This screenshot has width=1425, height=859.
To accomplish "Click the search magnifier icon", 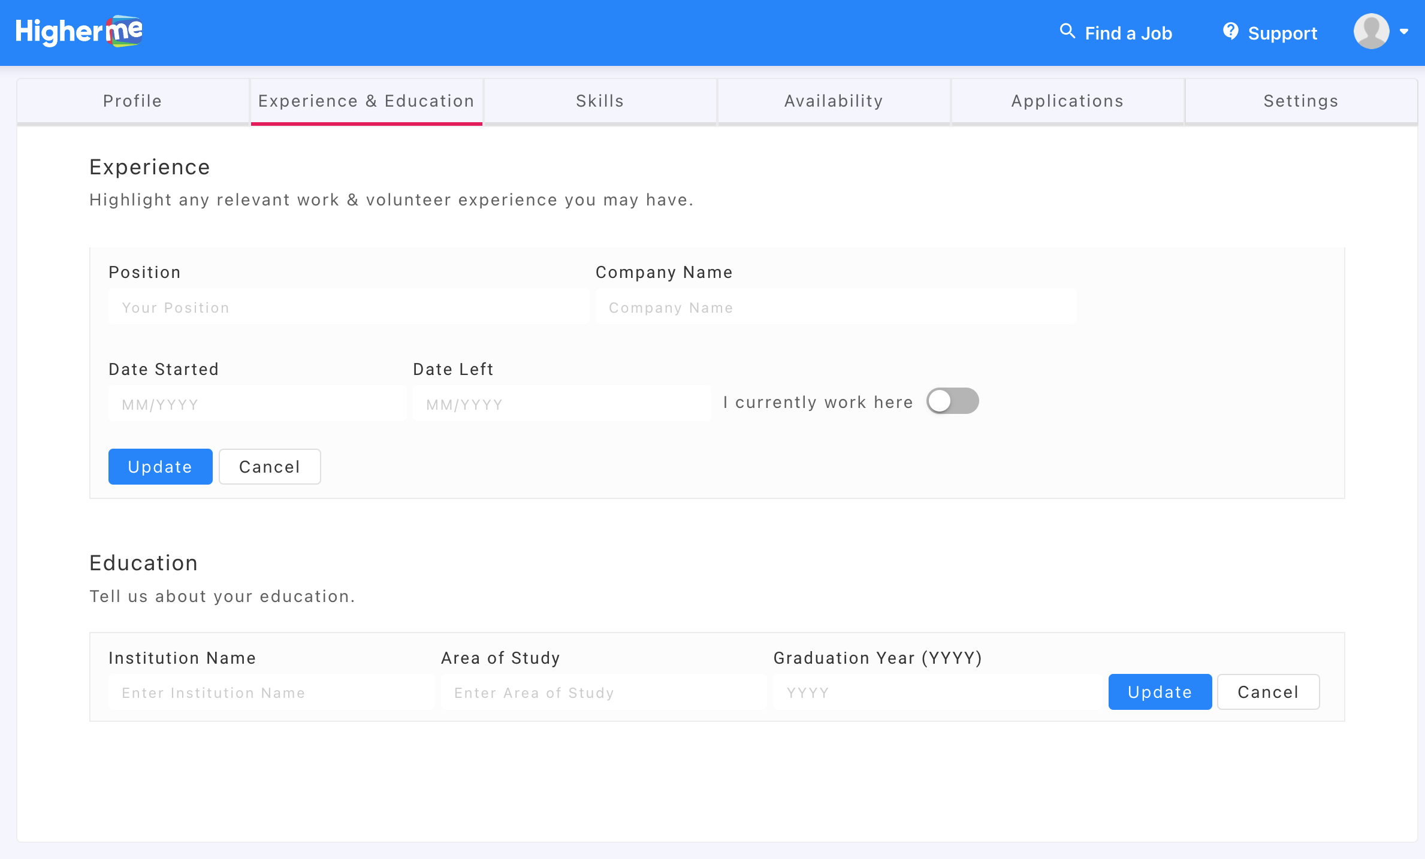I will [x=1067, y=31].
